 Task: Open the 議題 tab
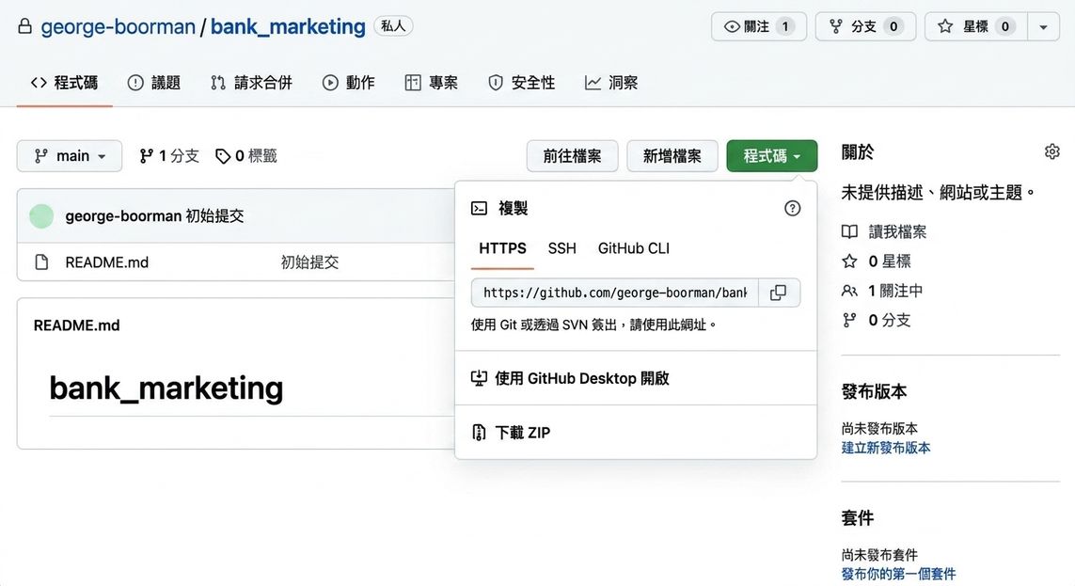(154, 83)
